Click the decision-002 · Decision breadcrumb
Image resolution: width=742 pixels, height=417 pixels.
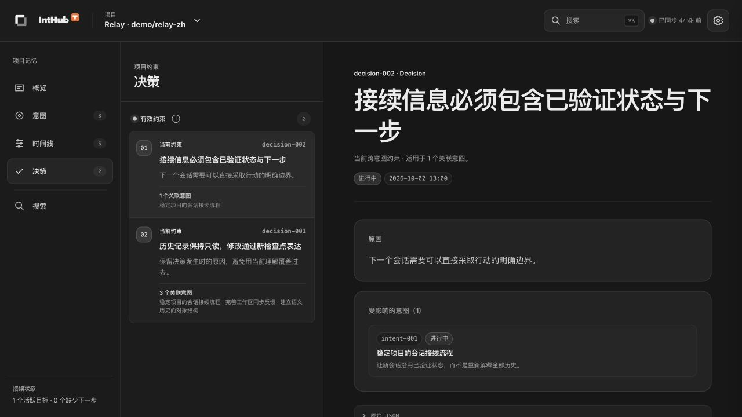pyautogui.click(x=390, y=74)
